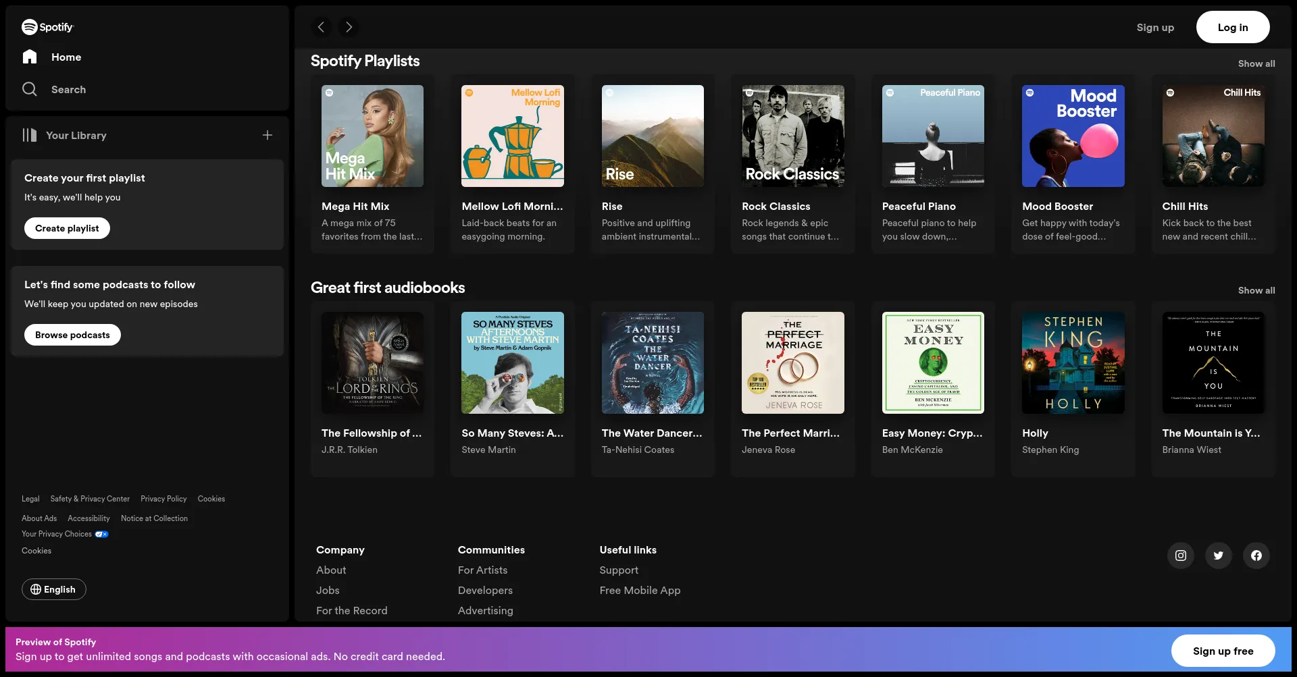The height and width of the screenshot is (677, 1297).
Task: Open the Mood Booster playlist cover
Action: 1073,136
